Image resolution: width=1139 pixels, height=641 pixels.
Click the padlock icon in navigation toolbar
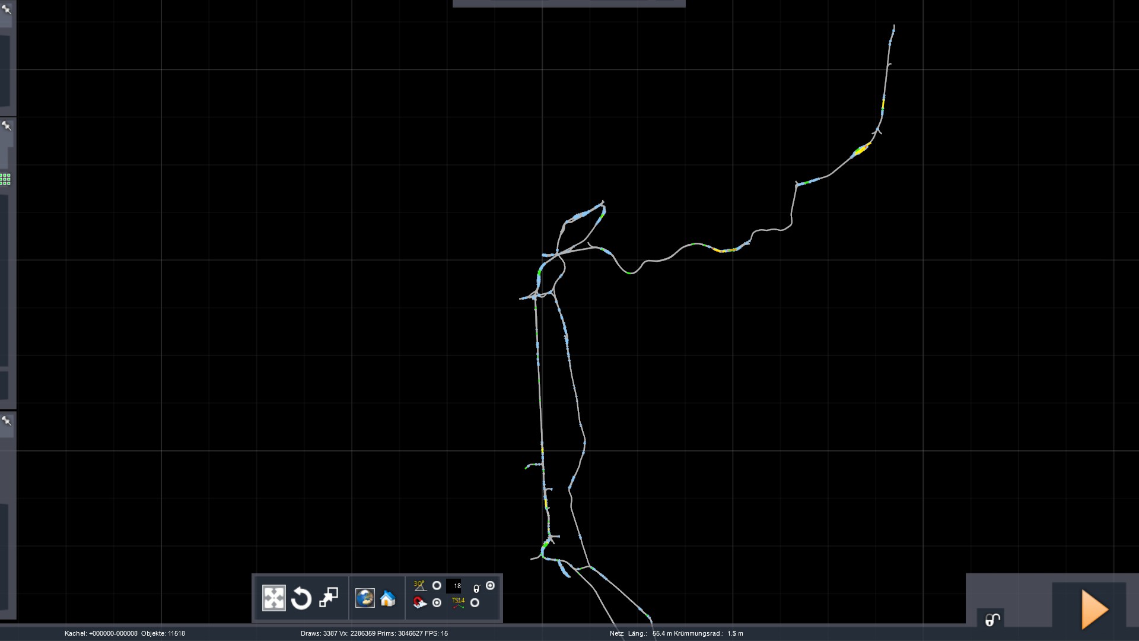(476, 589)
